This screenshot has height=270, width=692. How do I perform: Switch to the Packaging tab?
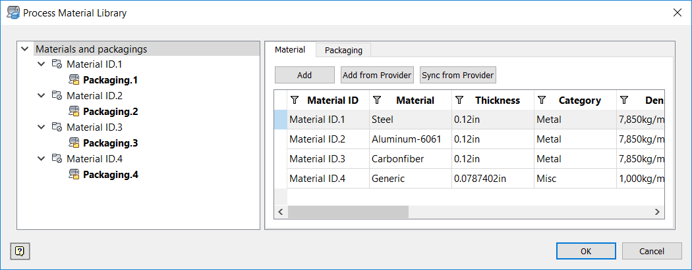pyautogui.click(x=343, y=50)
